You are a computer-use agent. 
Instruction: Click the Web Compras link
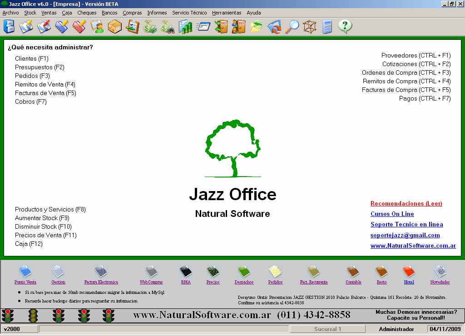tap(151, 282)
